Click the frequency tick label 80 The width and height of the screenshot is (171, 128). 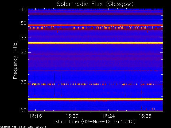24,110
